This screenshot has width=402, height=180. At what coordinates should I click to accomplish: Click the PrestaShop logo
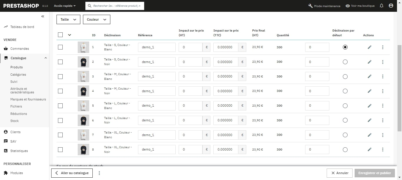point(21,6)
